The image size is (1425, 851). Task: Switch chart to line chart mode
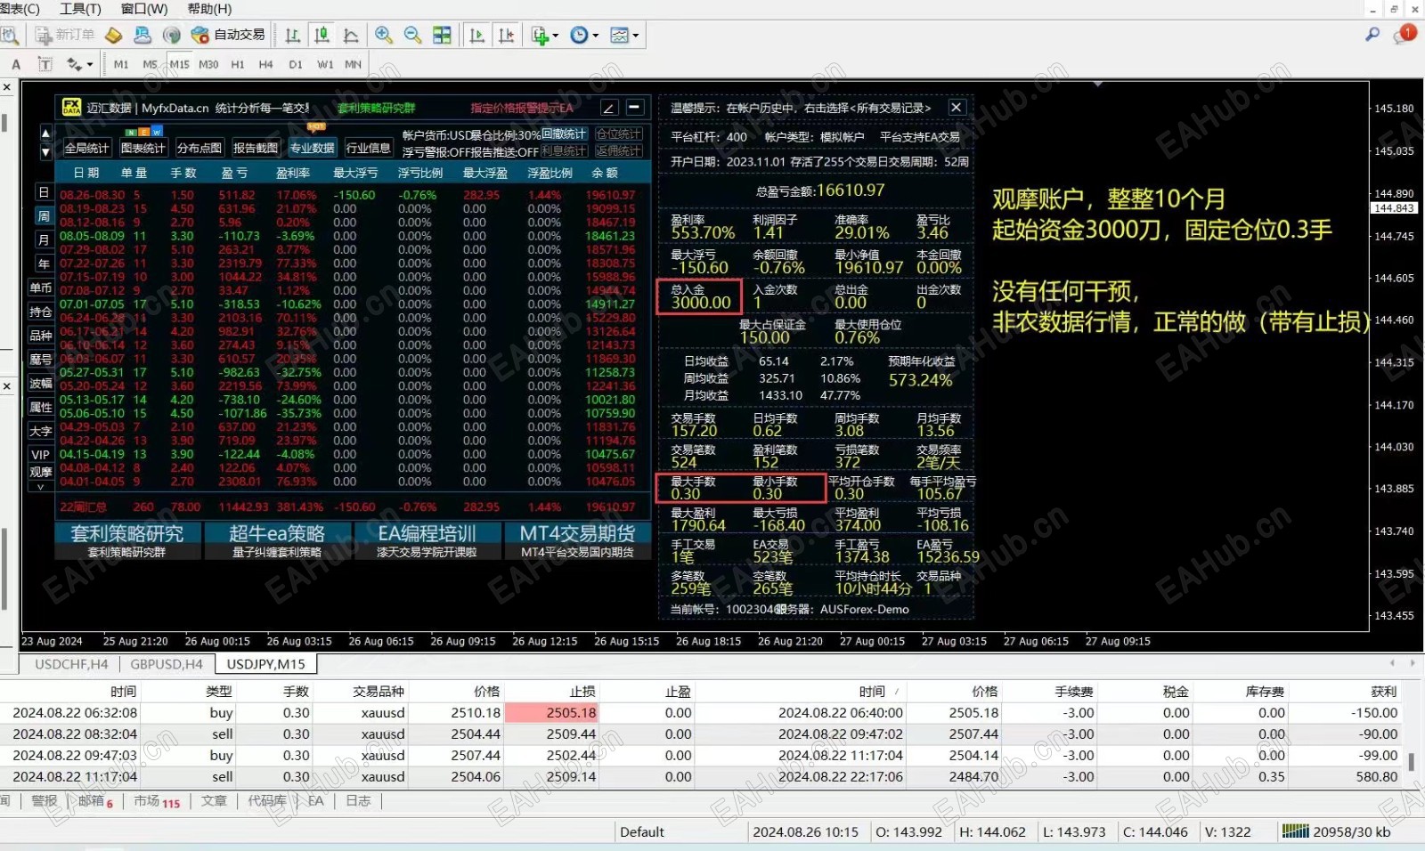pos(351,35)
